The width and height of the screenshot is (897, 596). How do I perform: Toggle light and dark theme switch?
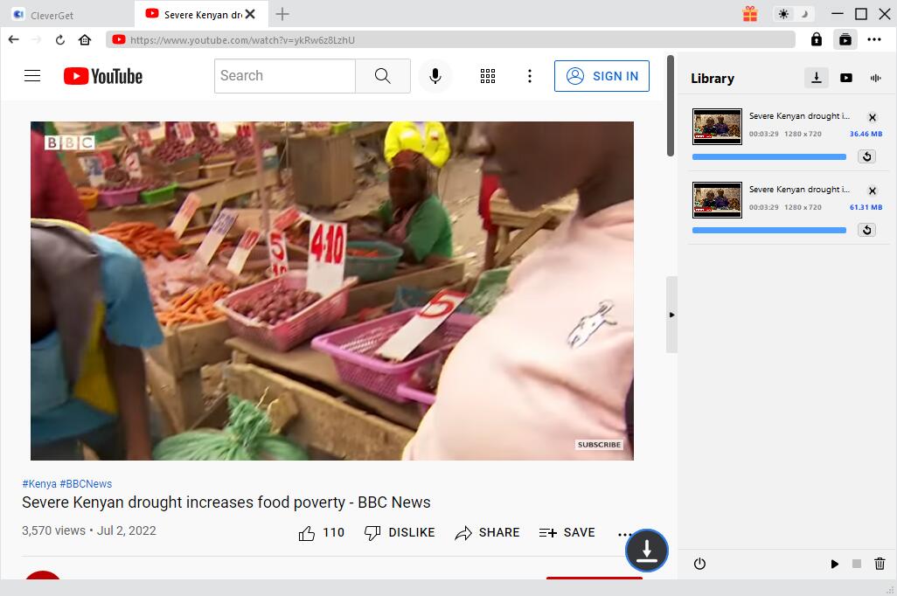tap(794, 14)
